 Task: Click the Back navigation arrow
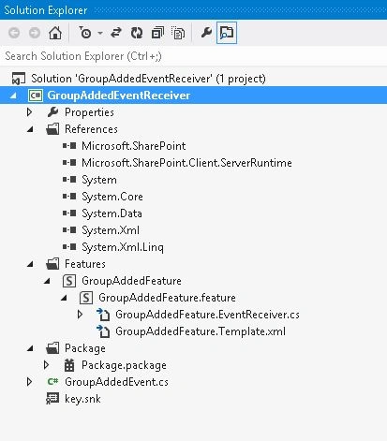point(14,33)
